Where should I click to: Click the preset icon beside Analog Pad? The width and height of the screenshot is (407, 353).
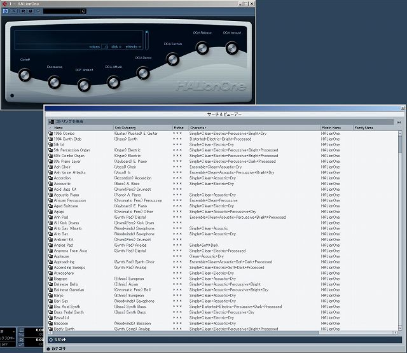(51, 245)
